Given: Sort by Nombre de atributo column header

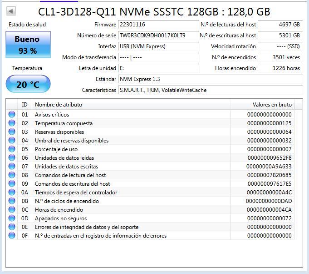Looking at the screenshot, I should click(x=131, y=105).
